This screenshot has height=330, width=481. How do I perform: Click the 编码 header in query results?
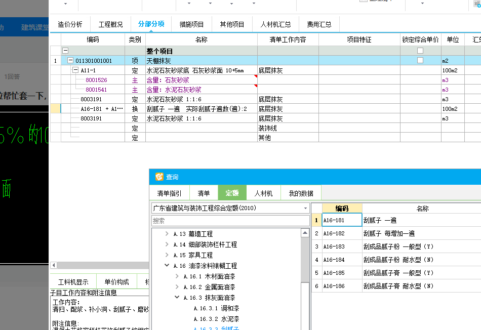click(342, 209)
